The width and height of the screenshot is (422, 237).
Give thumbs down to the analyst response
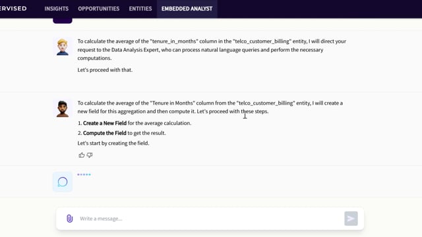click(x=90, y=155)
